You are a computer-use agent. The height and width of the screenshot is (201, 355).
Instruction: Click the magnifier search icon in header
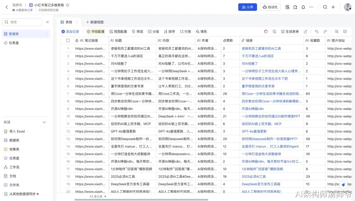coord(325,7)
